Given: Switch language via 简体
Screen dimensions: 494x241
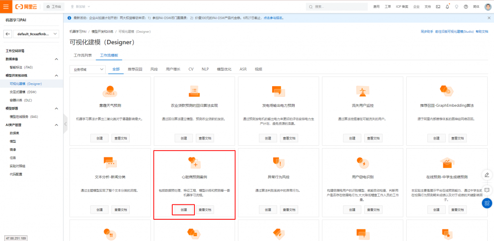Looking at the screenshot, I should tap(476, 7).
